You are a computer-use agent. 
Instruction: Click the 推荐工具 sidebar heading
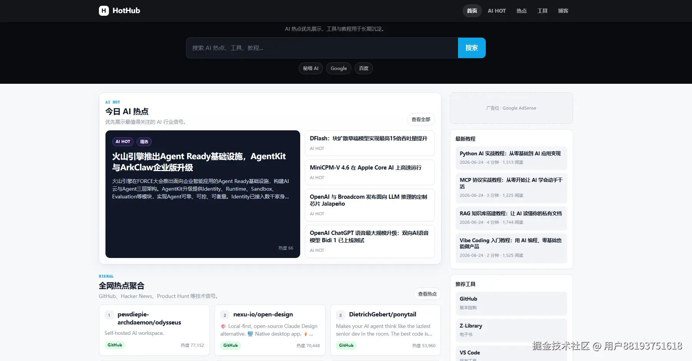[x=465, y=284]
